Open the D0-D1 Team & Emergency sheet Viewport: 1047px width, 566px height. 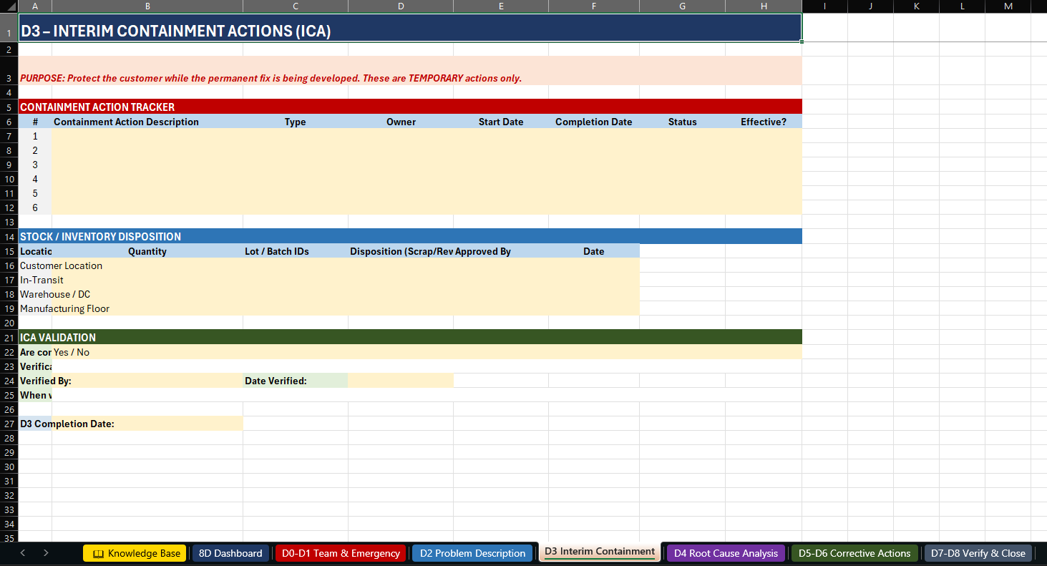tap(341, 553)
